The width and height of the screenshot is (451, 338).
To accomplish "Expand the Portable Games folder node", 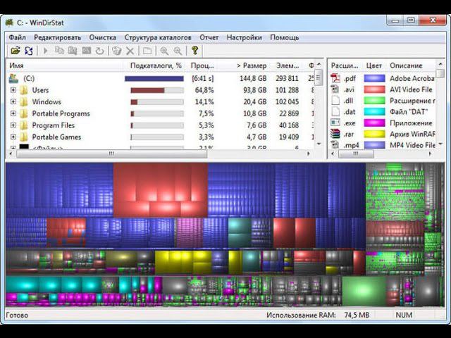I will (13, 137).
